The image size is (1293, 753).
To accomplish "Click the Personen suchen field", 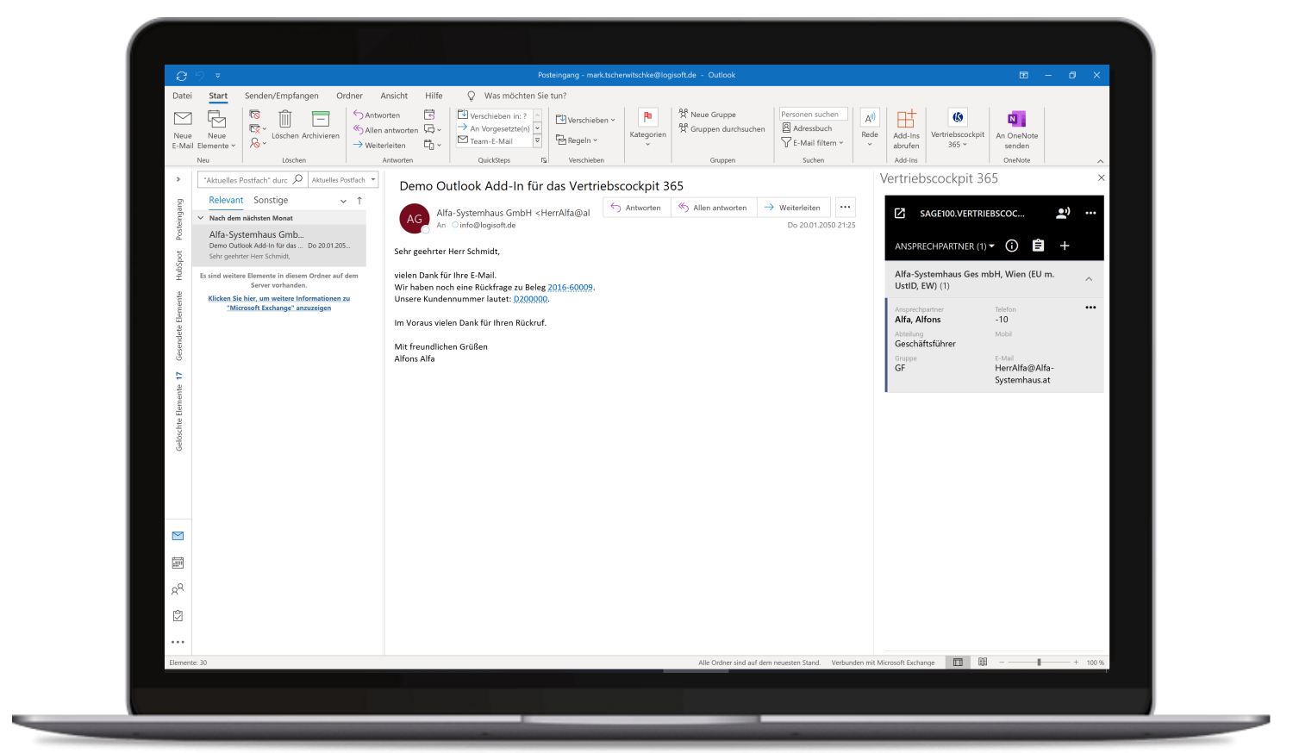I will pos(814,114).
